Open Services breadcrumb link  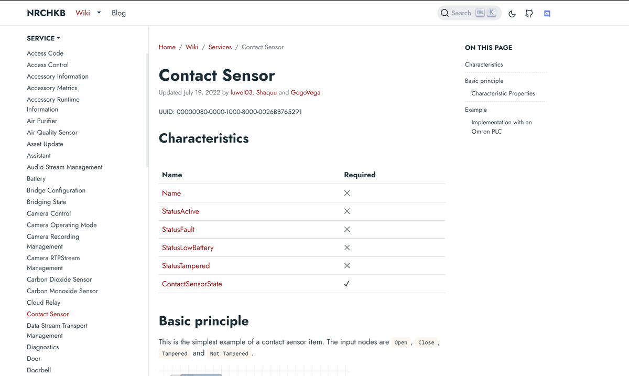[220, 47]
